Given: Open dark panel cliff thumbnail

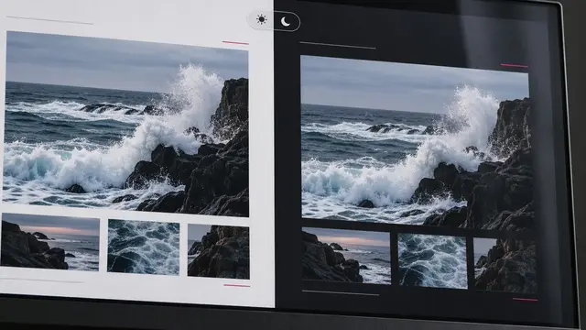Looking at the screenshot, I should 505,265.
